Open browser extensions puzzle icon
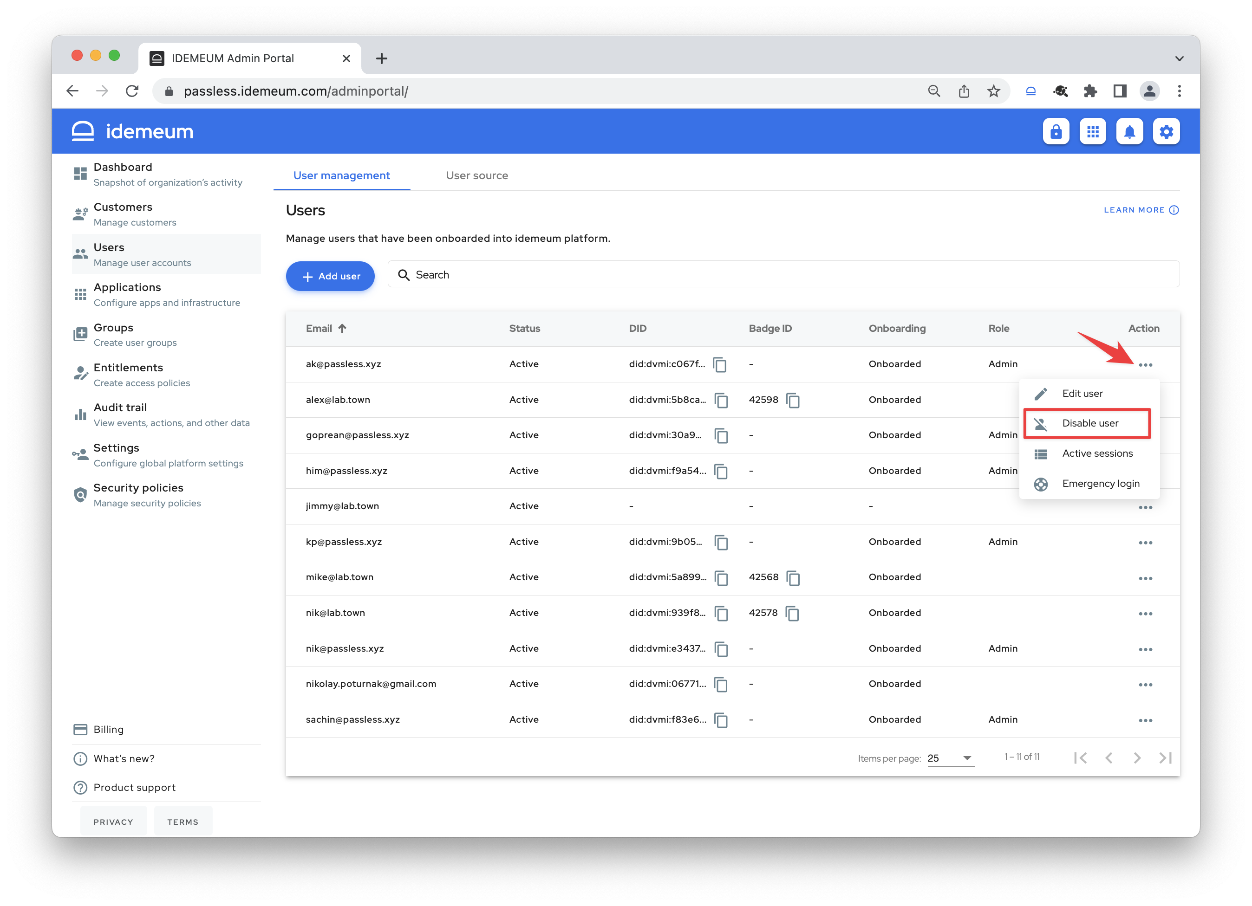This screenshot has width=1252, height=906. (1090, 91)
